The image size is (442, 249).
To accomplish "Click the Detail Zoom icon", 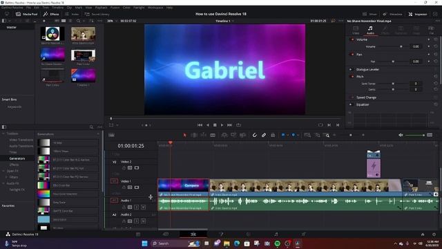I will pyautogui.click(x=318, y=136).
